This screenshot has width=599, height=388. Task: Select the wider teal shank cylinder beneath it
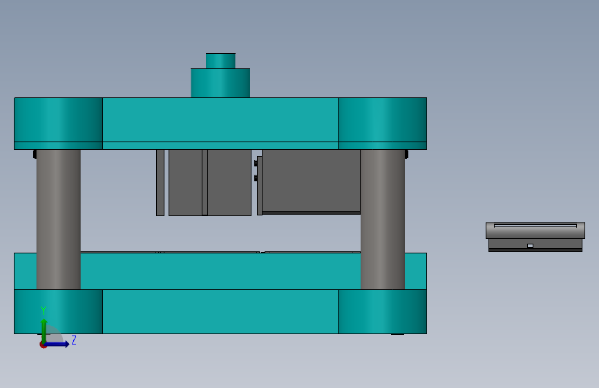(220, 83)
